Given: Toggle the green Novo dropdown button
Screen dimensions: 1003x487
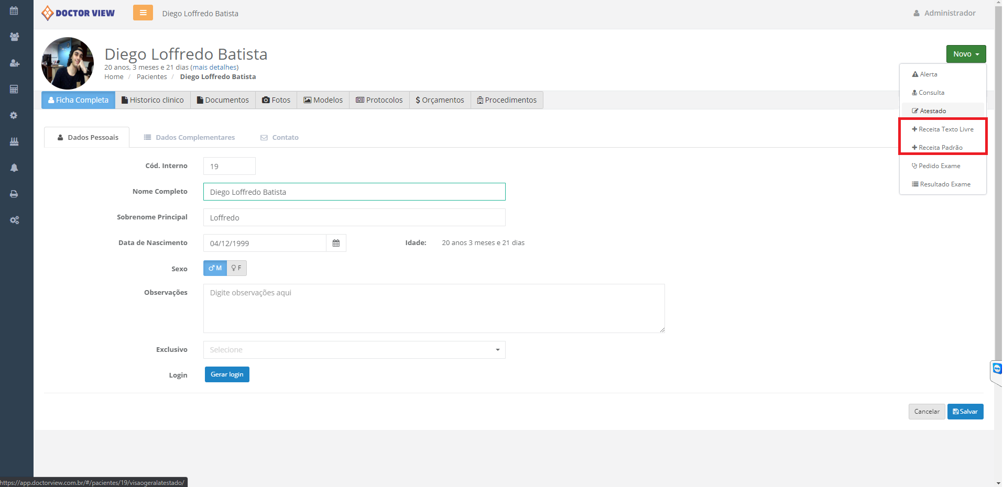Looking at the screenshot, I should pyautogui.click(x=965, y=54).
